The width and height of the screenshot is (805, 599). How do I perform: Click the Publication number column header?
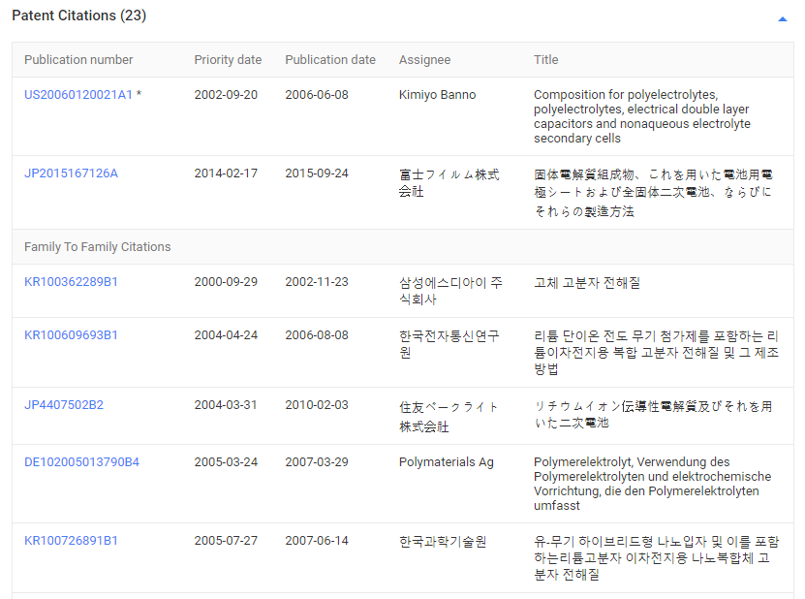click(78, 59)
